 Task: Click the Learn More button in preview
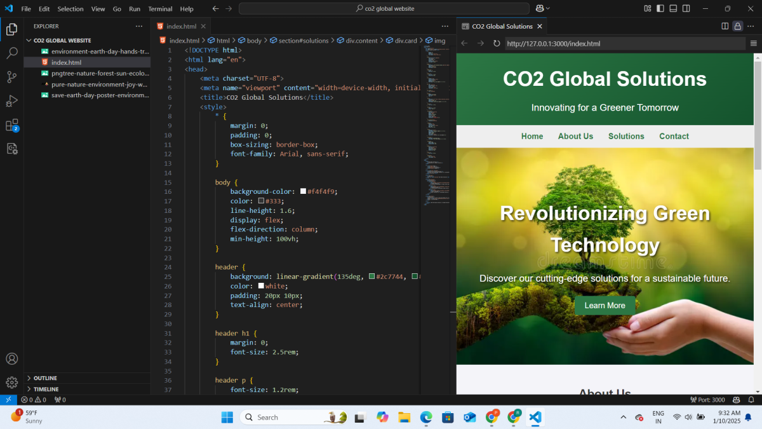pos(605,306)
